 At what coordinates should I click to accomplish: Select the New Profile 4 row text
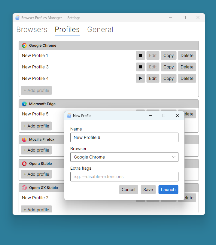[35, 78]
